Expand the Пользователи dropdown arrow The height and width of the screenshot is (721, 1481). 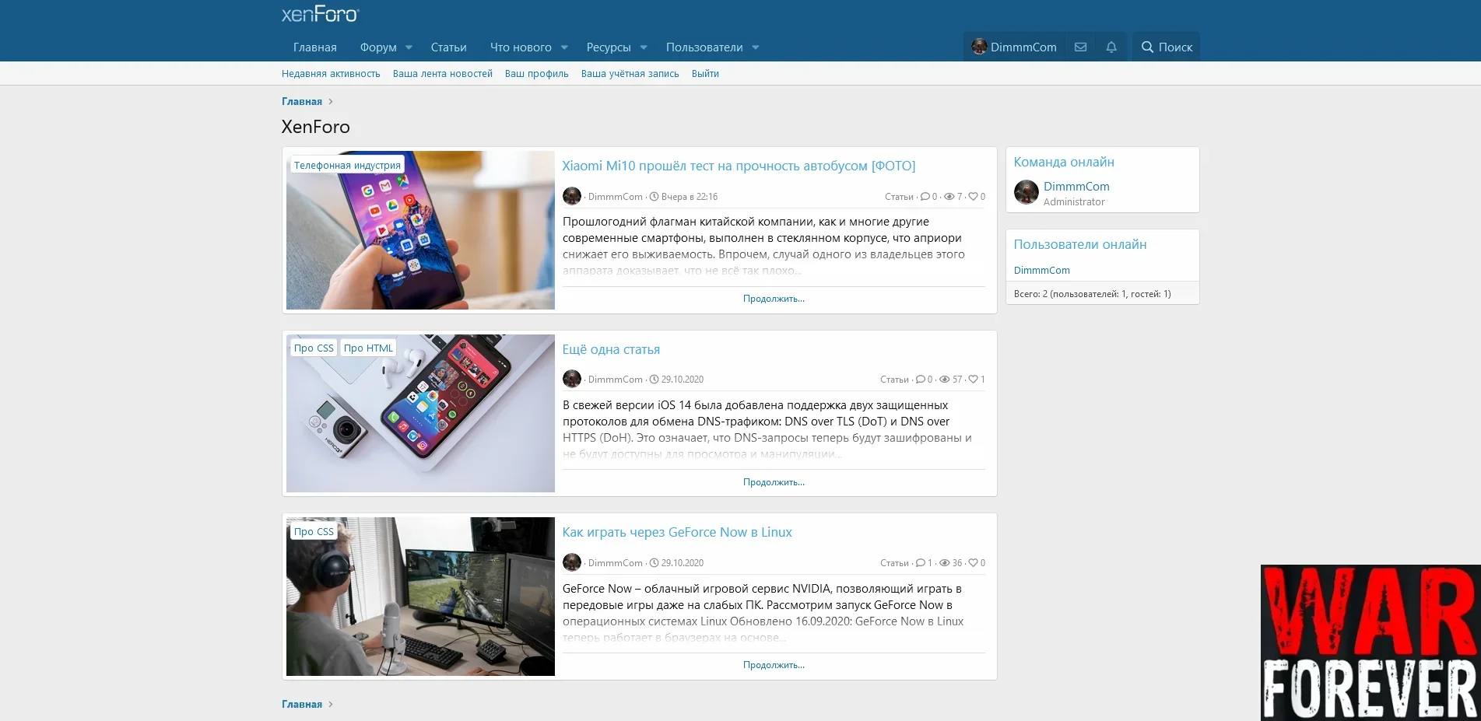(755, 47)
